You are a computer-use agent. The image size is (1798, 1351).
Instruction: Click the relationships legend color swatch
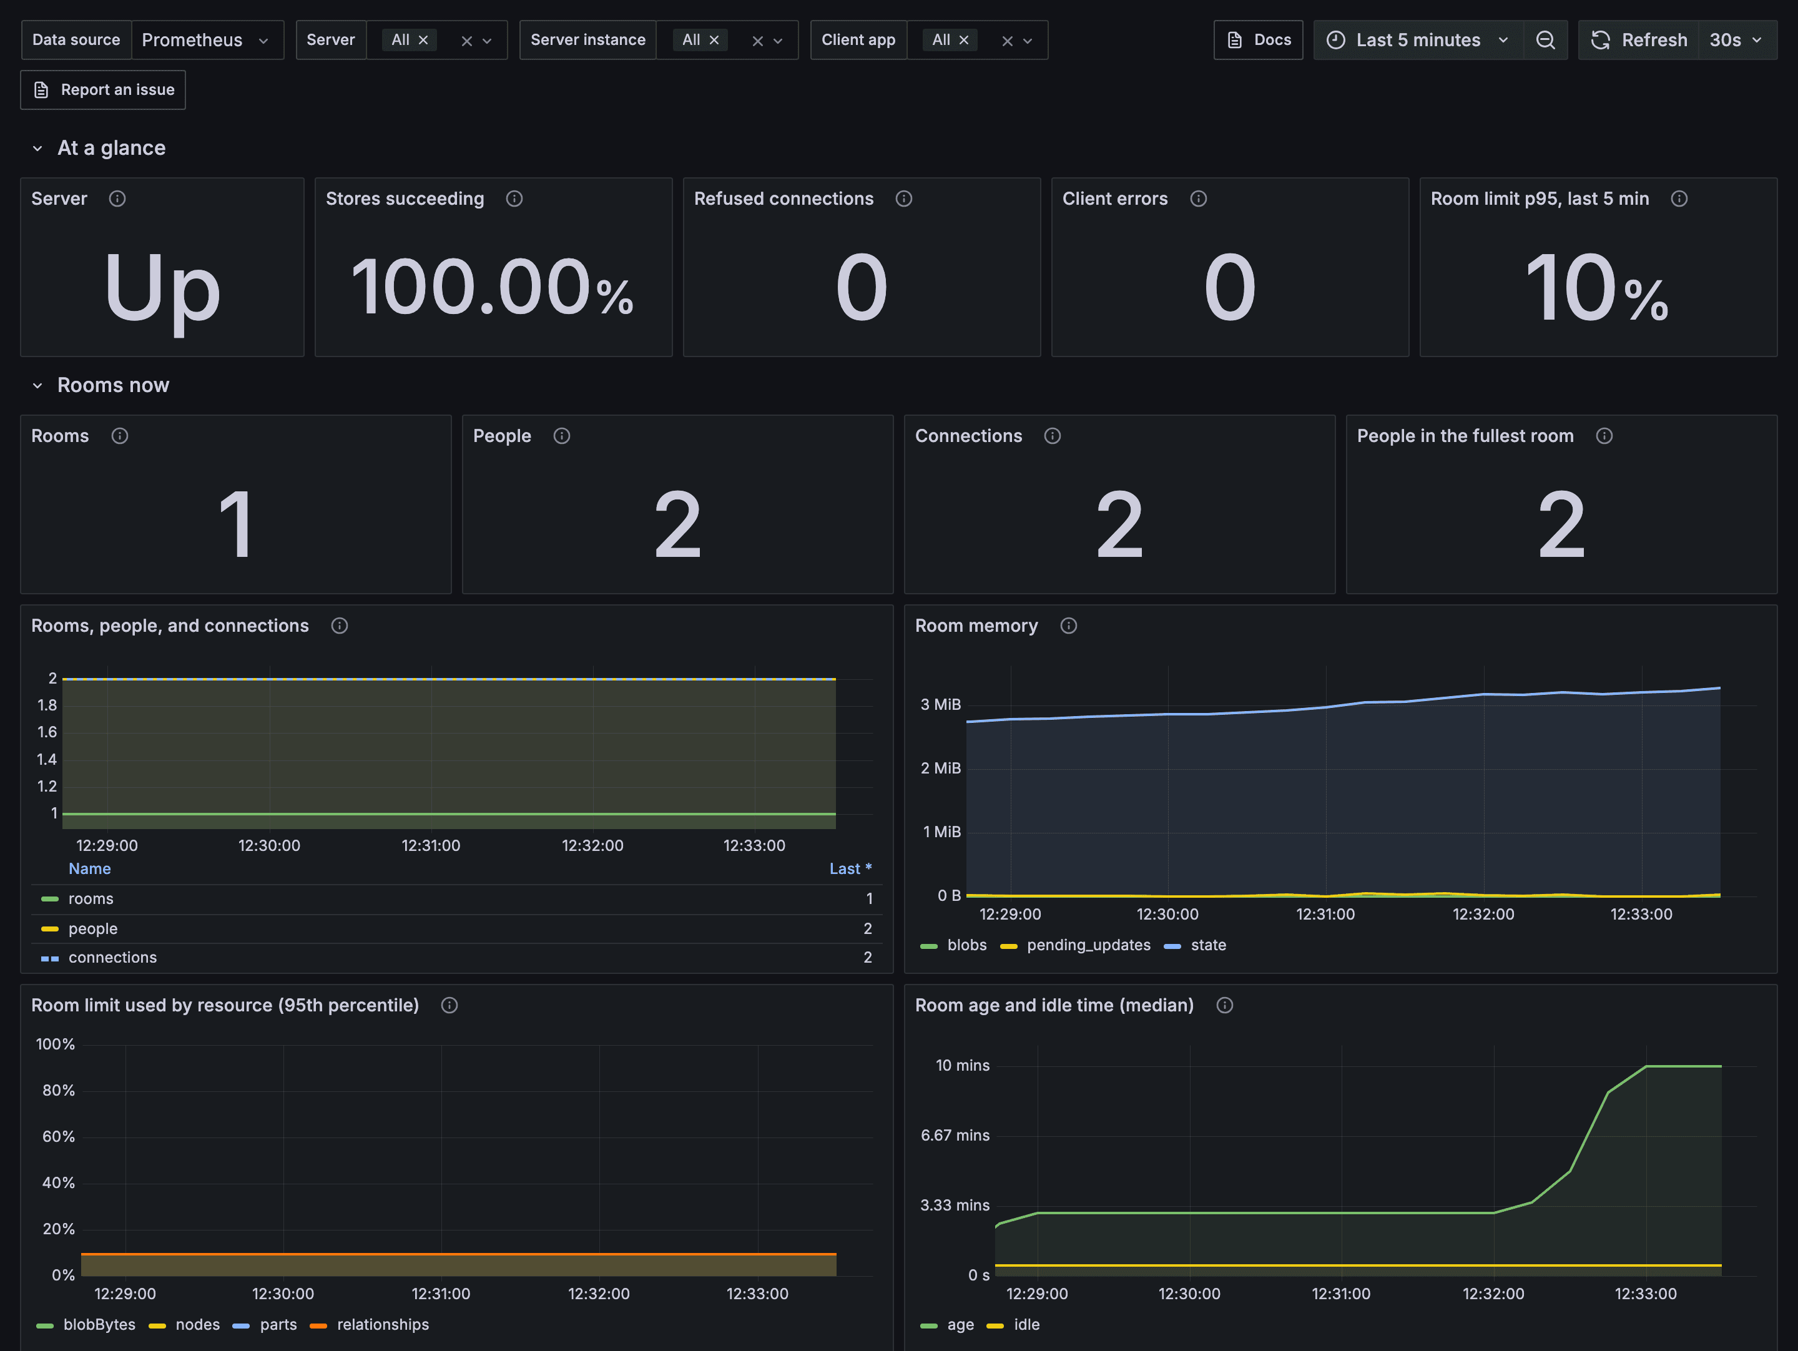(x=318, y=1326)
